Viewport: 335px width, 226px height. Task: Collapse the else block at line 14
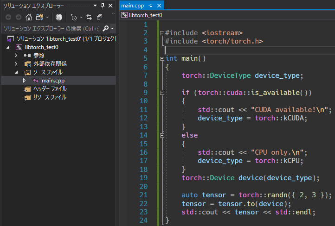click(x=162, y=135)
